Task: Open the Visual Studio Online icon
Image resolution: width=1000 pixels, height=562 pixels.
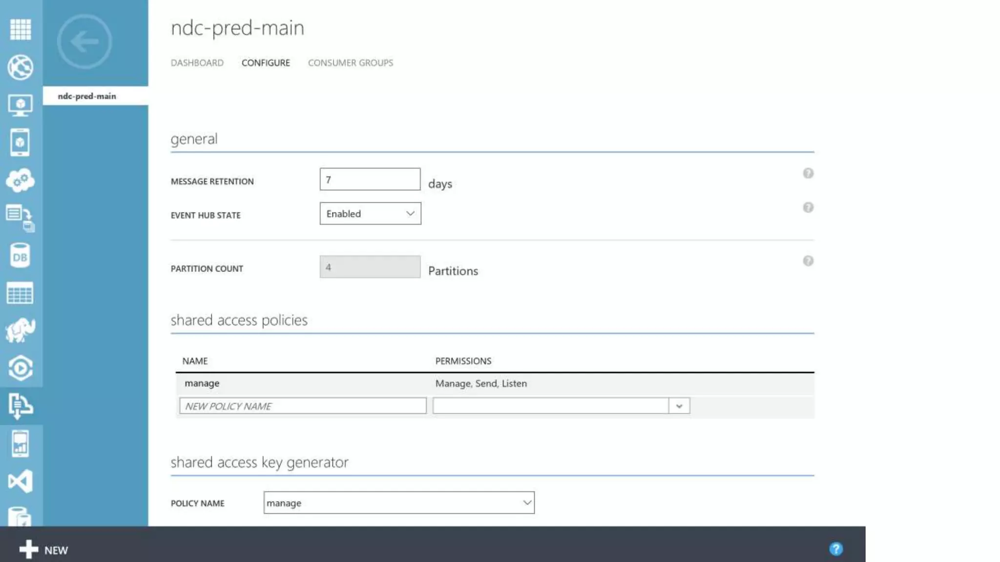Action: point(21,482)
